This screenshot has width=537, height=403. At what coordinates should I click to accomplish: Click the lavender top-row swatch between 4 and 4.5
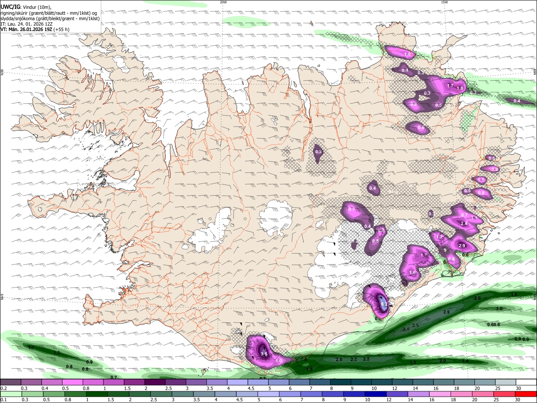click(237, 382)
